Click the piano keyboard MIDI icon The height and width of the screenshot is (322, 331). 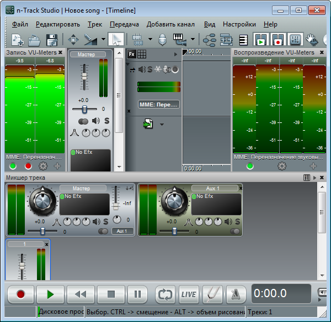point(179,40)
